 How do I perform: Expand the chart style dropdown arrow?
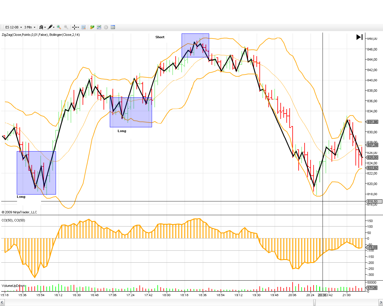pos(45,27)
